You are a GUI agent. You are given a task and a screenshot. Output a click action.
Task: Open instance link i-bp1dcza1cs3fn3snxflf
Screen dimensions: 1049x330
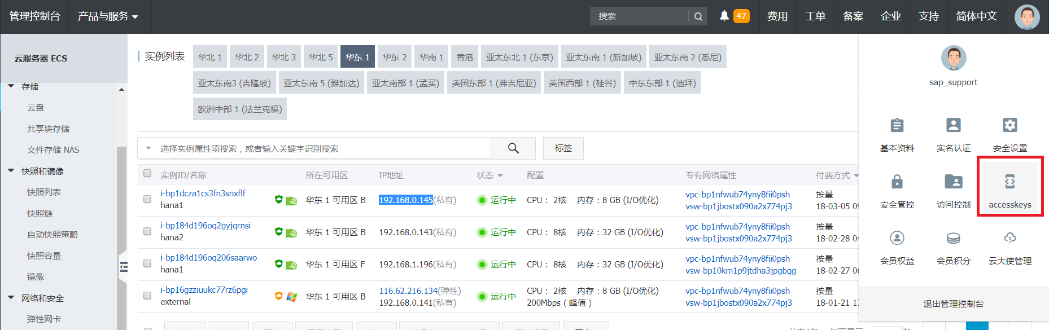[203, 193]
